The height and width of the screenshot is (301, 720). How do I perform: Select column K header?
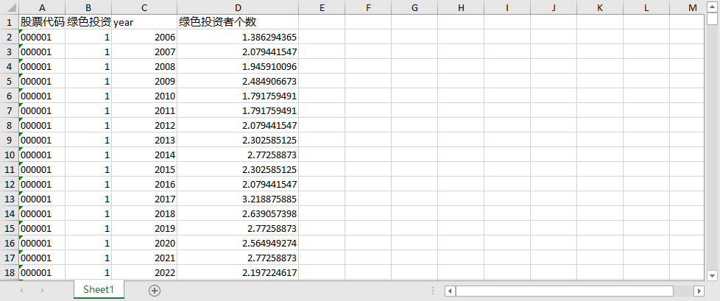[x=600, y=7]
